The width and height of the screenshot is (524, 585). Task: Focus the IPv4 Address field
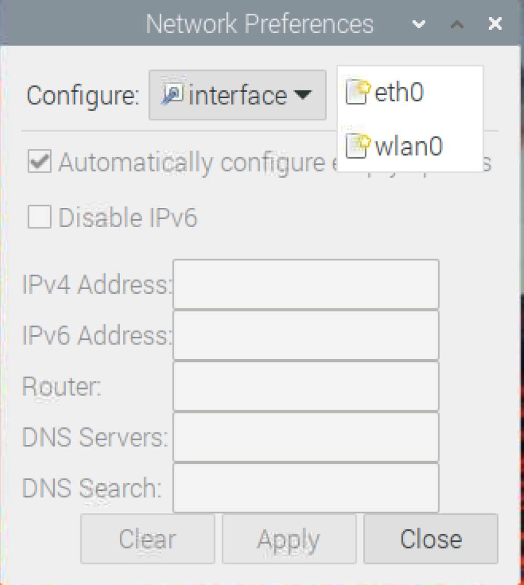pyautogui.click(x=306, y=284)
